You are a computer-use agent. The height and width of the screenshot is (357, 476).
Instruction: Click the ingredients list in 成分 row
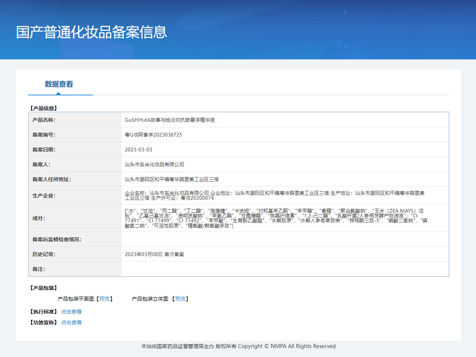pos(275,218)
